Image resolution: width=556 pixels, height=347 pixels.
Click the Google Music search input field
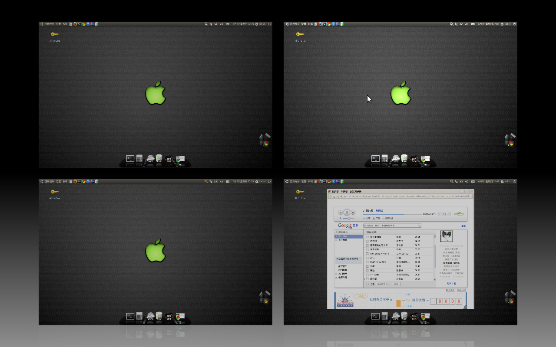392,226
